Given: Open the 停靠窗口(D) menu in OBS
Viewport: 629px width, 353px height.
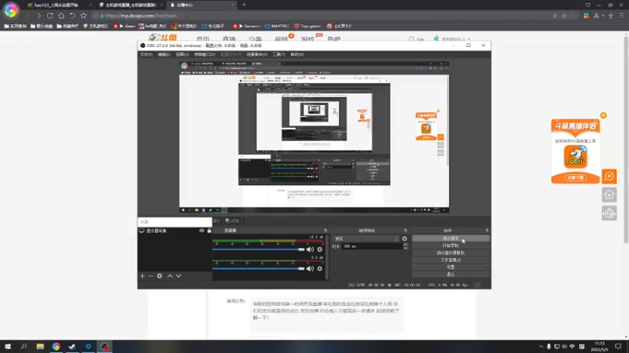Looking at the screenshot, I should coord(204,54).
